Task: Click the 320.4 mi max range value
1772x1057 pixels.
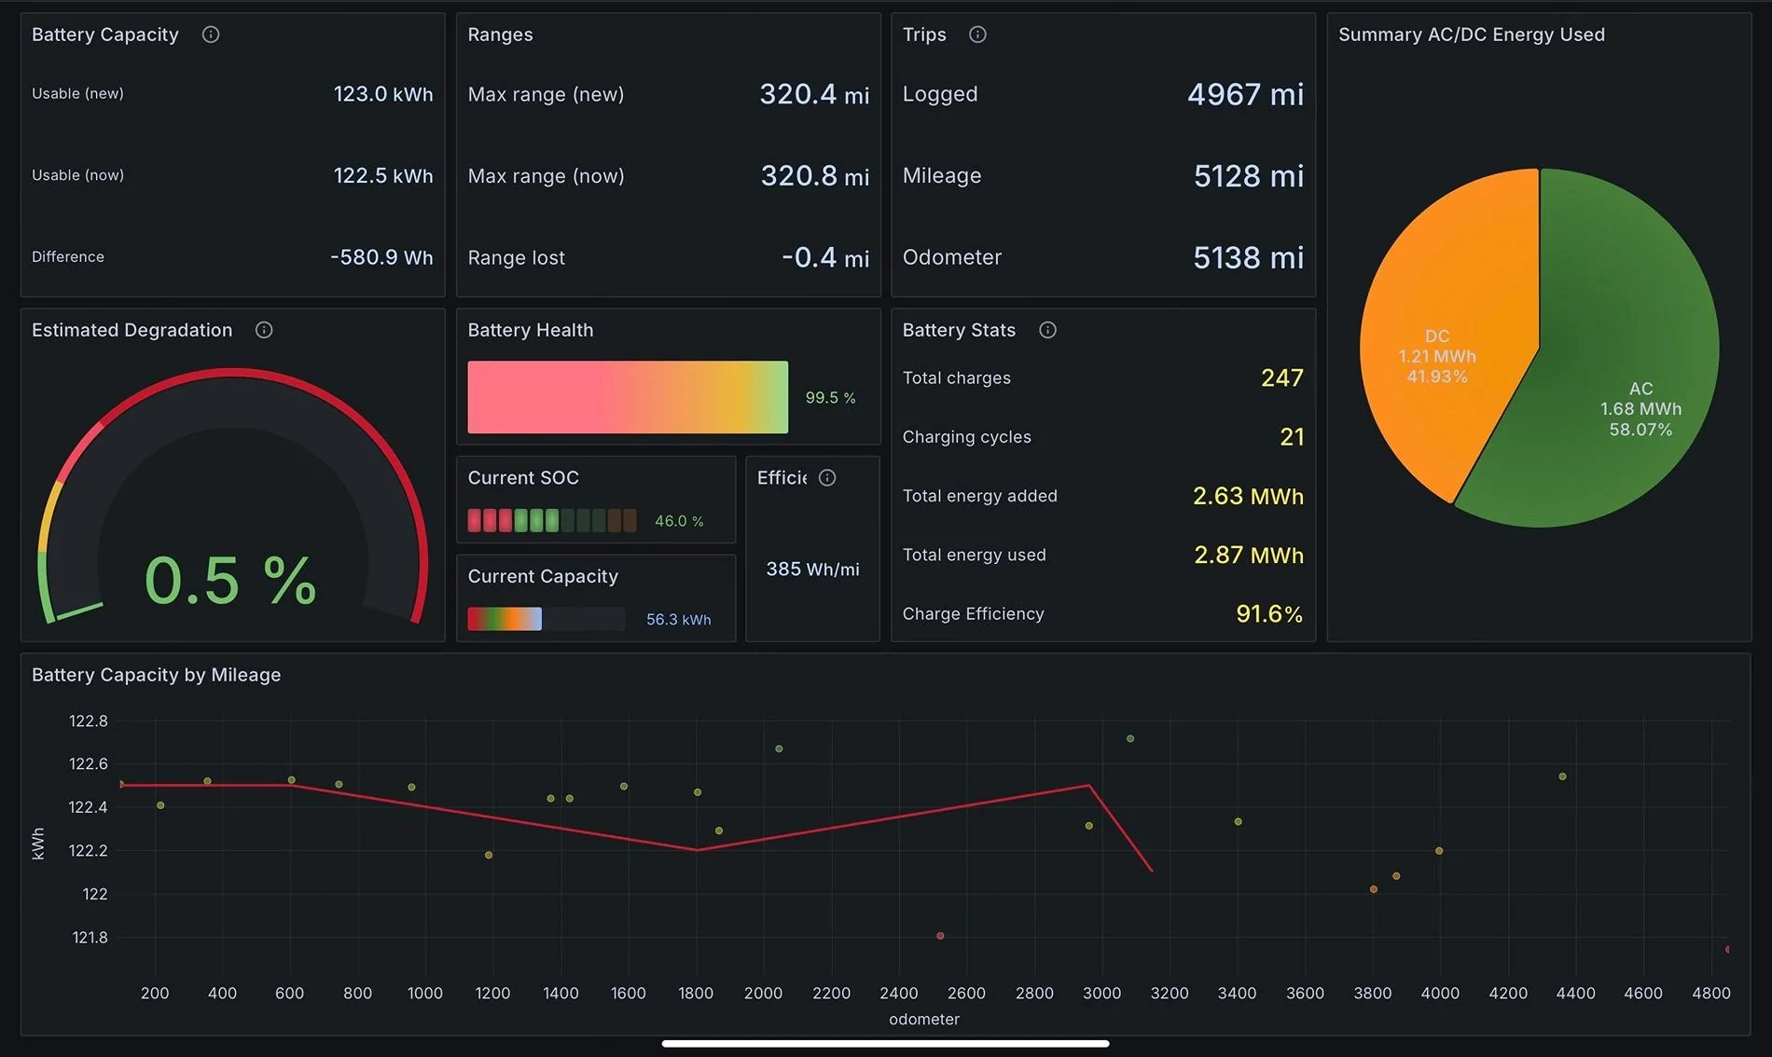Action: [x=814, y=94]
